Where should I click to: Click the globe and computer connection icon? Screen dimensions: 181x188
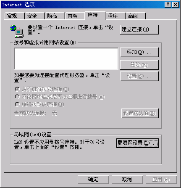17,31
